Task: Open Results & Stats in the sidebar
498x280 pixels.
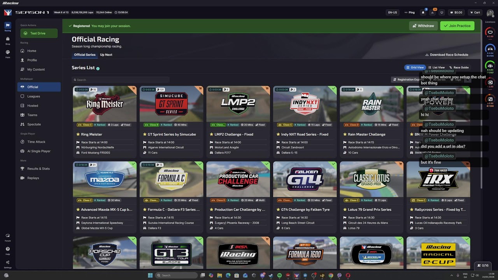Action: (39, 169)
